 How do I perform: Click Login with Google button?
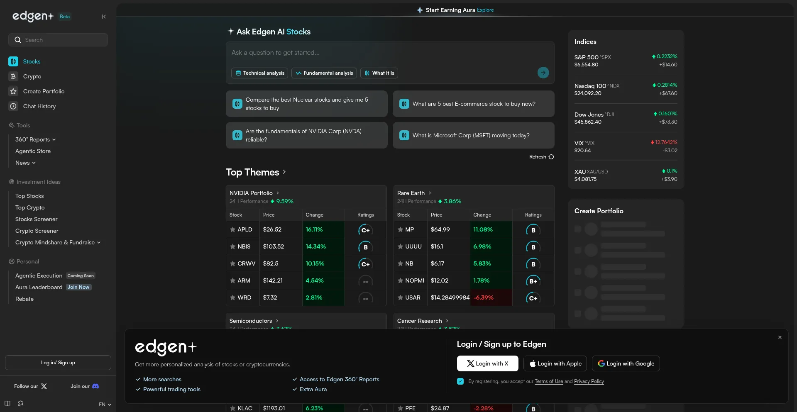point(626,363)
